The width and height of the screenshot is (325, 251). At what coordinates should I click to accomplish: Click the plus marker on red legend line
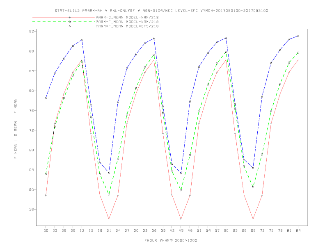(x=70, y=17)
